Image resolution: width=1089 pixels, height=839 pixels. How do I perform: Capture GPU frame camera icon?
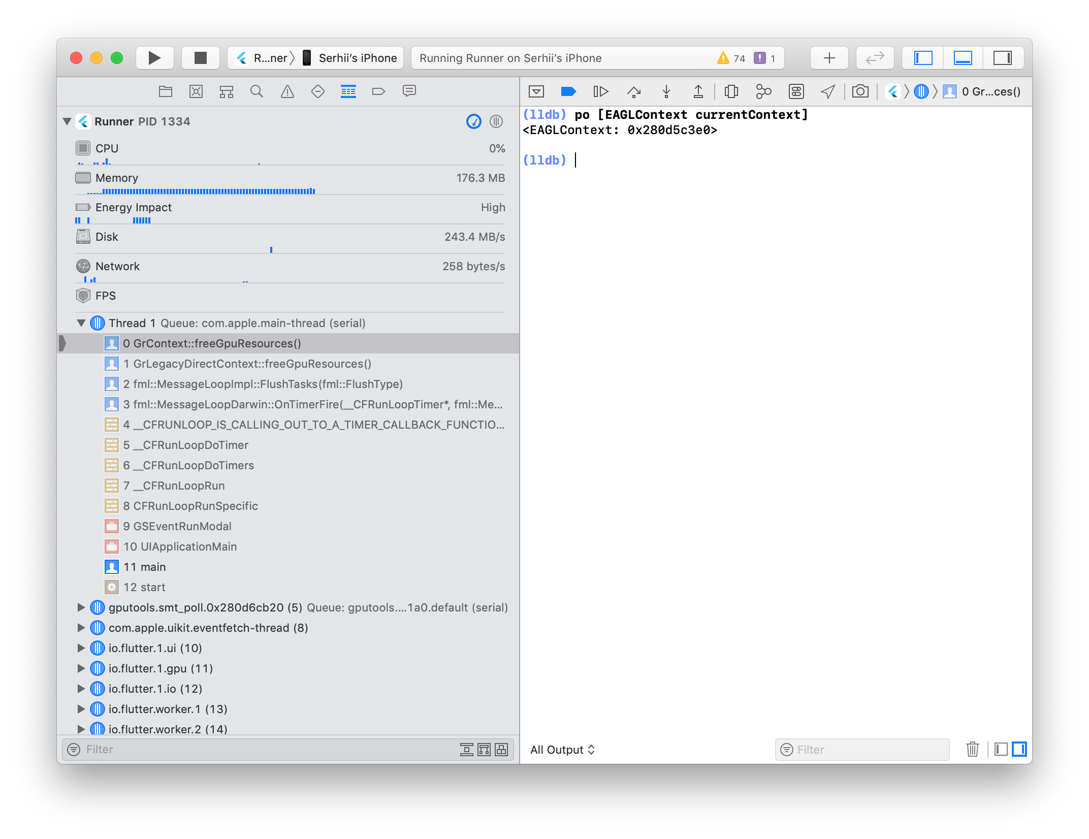pos(860,91)
